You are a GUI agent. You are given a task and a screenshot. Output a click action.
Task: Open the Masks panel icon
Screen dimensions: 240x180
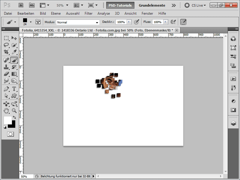pyautogui.click(x=233, y=110)
